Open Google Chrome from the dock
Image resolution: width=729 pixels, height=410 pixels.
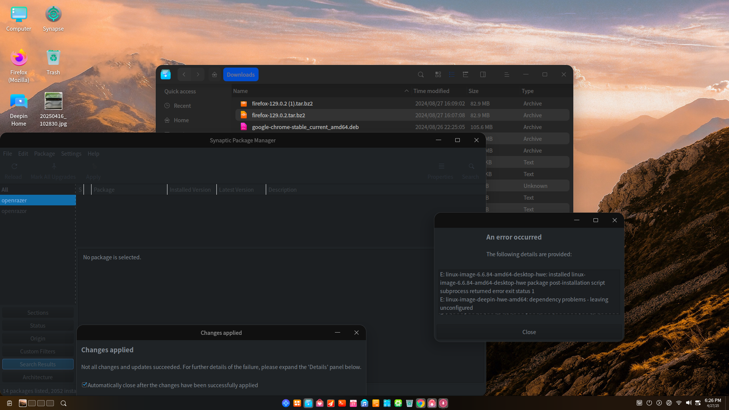pos(421,403)
